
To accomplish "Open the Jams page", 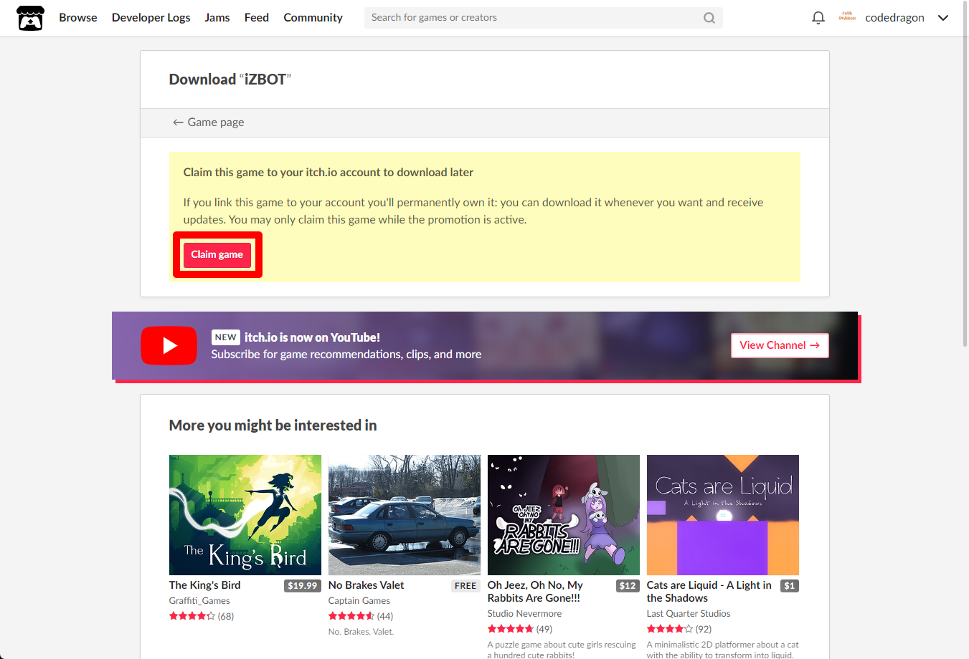I will [217, 18].
